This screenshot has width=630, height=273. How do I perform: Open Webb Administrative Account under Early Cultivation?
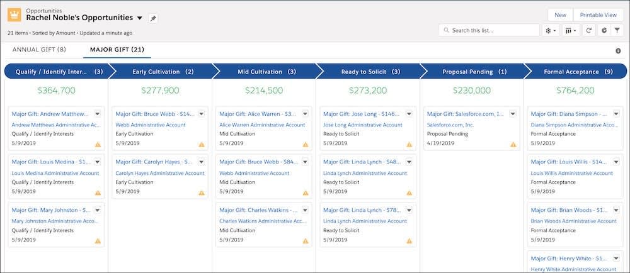click(151, 125)
